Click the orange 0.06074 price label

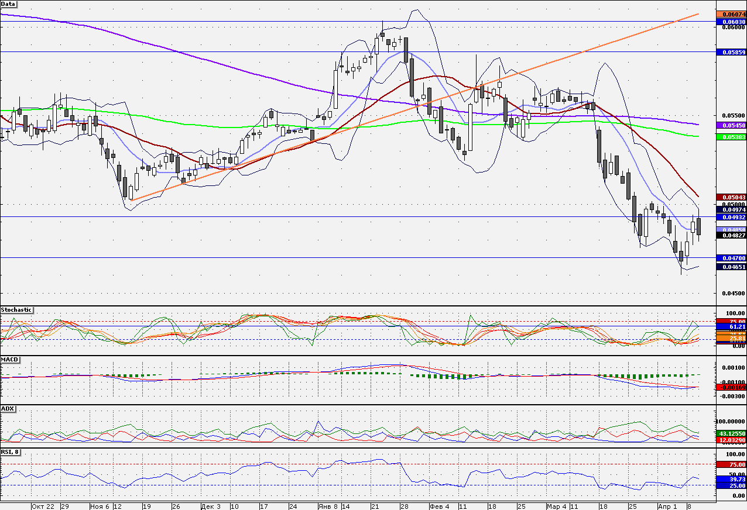pos(731,14)
